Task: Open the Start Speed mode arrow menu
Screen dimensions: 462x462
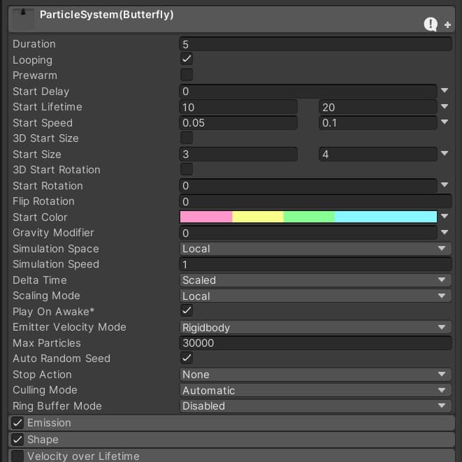Action: click(x=445, y=122)
